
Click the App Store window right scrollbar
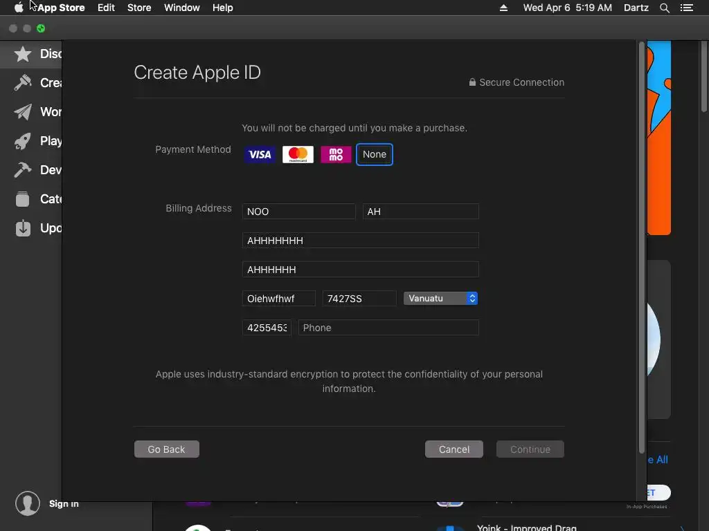coord(704,77)
